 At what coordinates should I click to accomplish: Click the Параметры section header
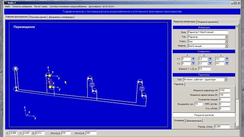pos(204,75)
